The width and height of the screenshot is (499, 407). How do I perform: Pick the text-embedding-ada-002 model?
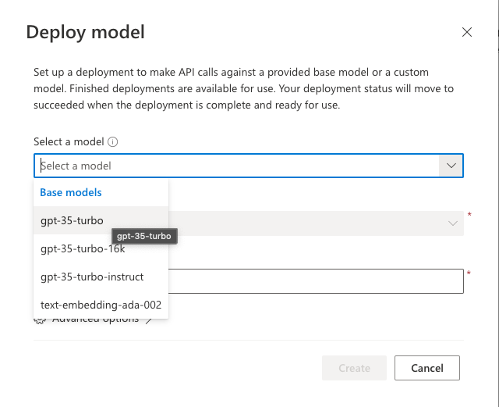pos(101,305)
